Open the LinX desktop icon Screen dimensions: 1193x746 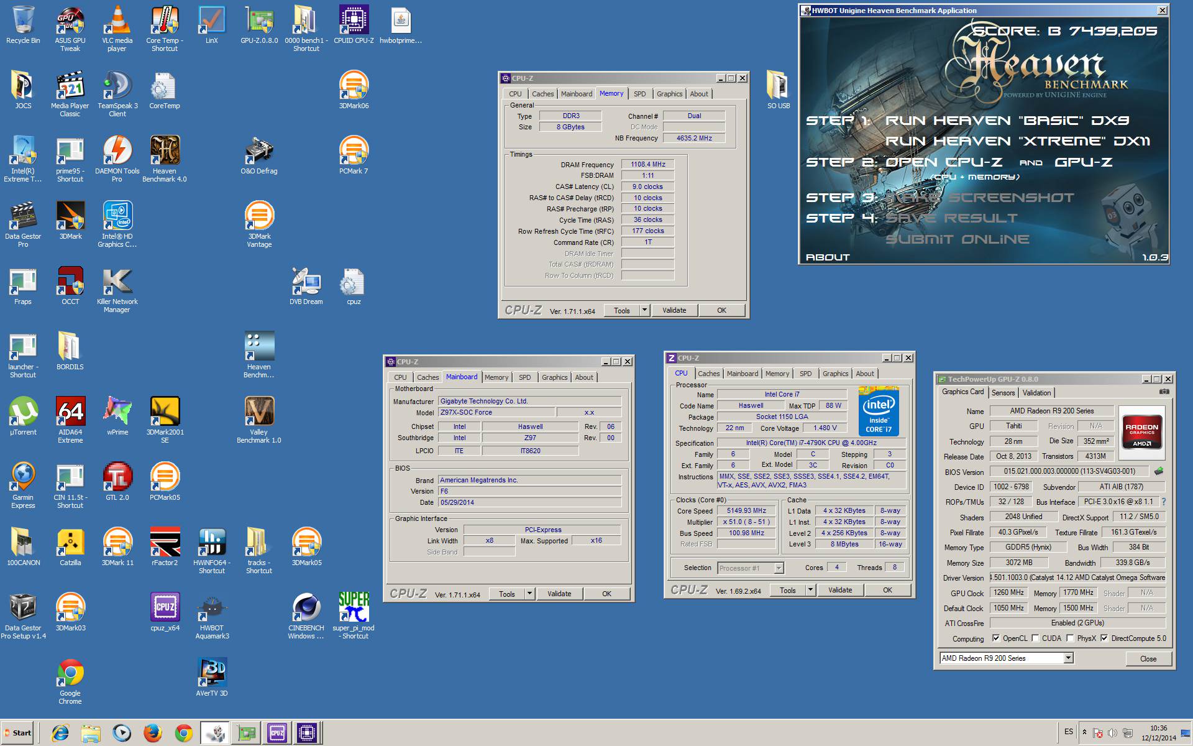click(212, 25)
